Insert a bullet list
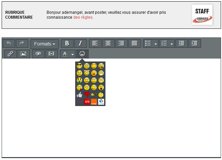The height and width of the screenshot is (160, 222). pos(148,44)
